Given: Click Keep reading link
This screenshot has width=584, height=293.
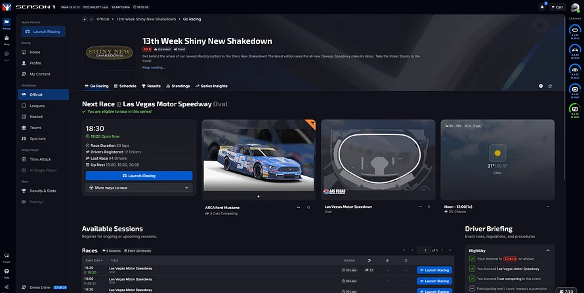Looking at the screenshot, I should pos(154,68).
